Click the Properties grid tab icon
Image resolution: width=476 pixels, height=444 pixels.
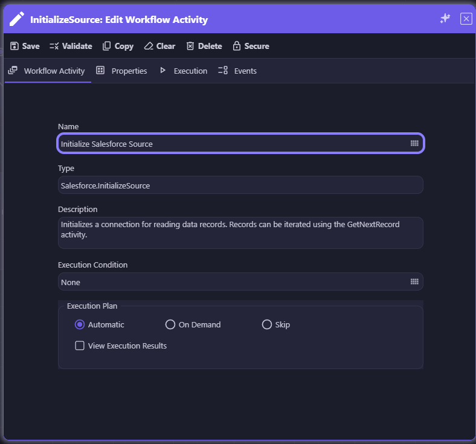pos(100,71)
